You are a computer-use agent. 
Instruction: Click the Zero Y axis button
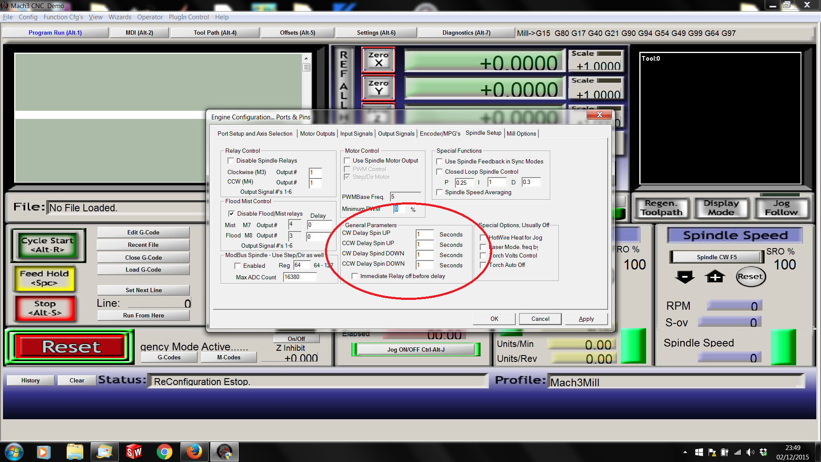tap(378, 87)
